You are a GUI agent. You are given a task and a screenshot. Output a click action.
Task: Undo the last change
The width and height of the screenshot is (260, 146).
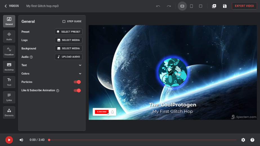click(158, 6)
